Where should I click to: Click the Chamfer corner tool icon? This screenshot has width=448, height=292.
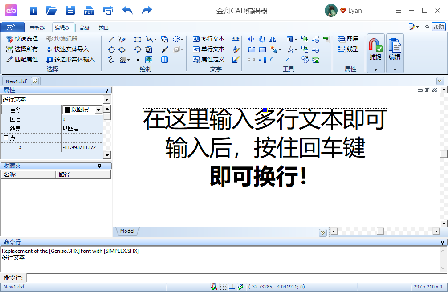[289, 60]
